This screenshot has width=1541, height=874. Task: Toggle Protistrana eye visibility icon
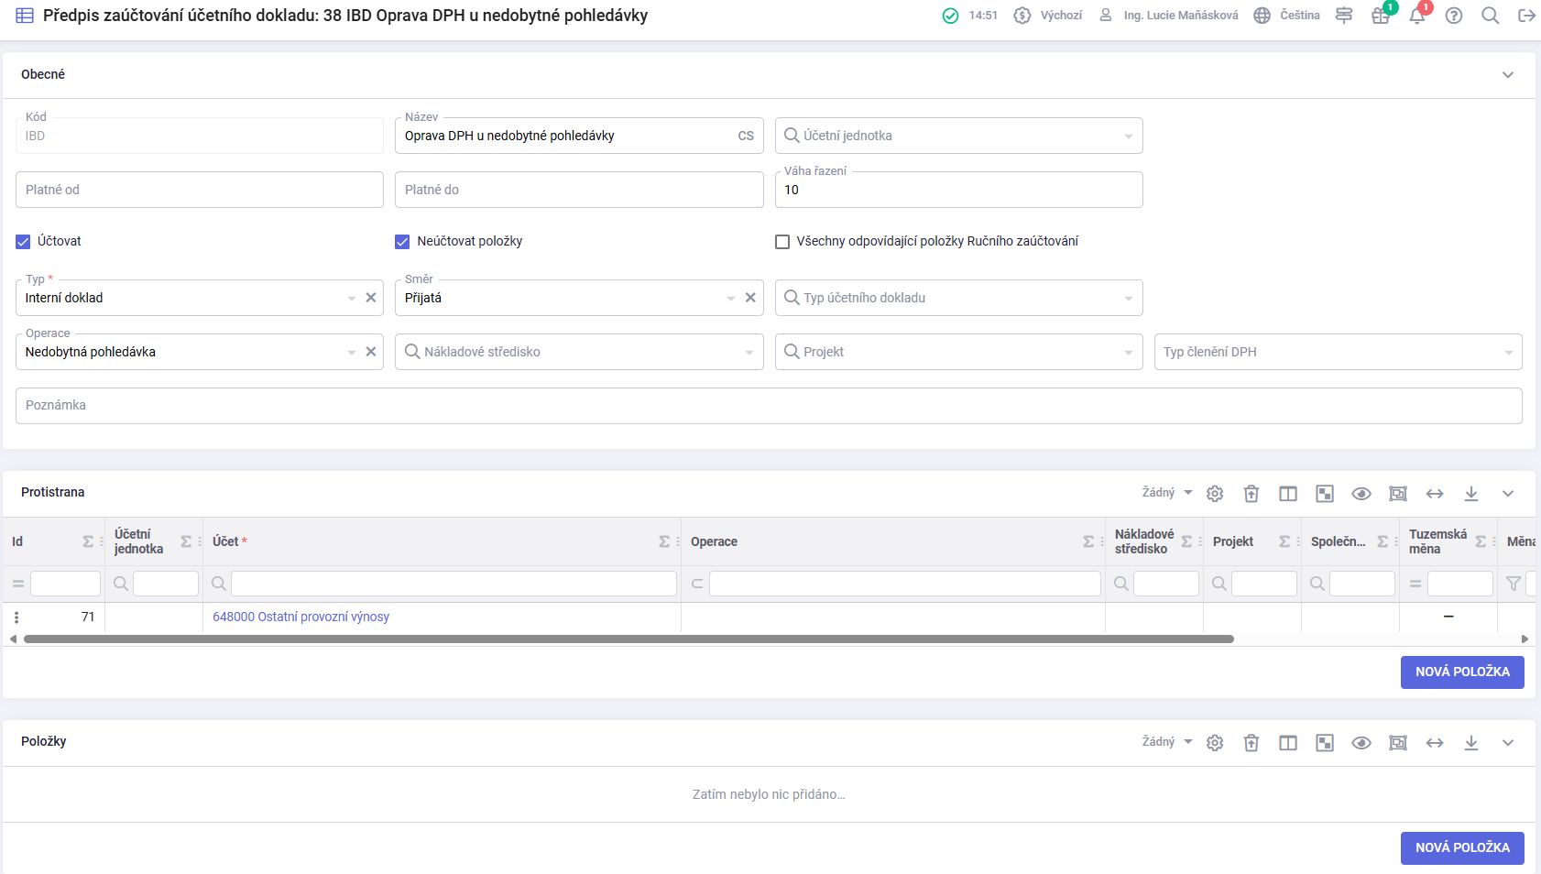point(1361,494)
